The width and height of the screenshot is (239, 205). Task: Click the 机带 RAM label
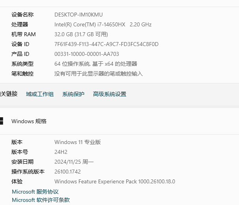[x=24, y=34]
